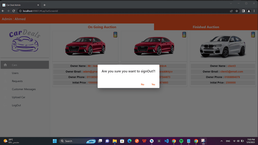Image resolution: width=258 pixels, height=145 pixels.
Task: Open Wi-Fi network settings in the tray
Action: click(234, 141)
